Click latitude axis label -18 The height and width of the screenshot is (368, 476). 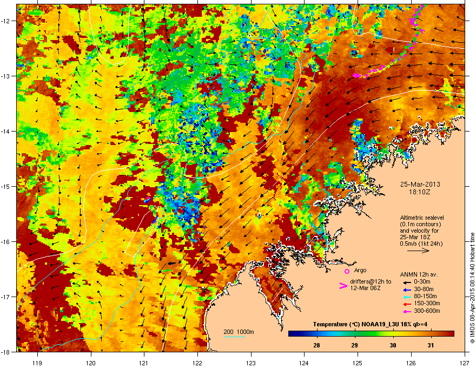pos(5,352)
